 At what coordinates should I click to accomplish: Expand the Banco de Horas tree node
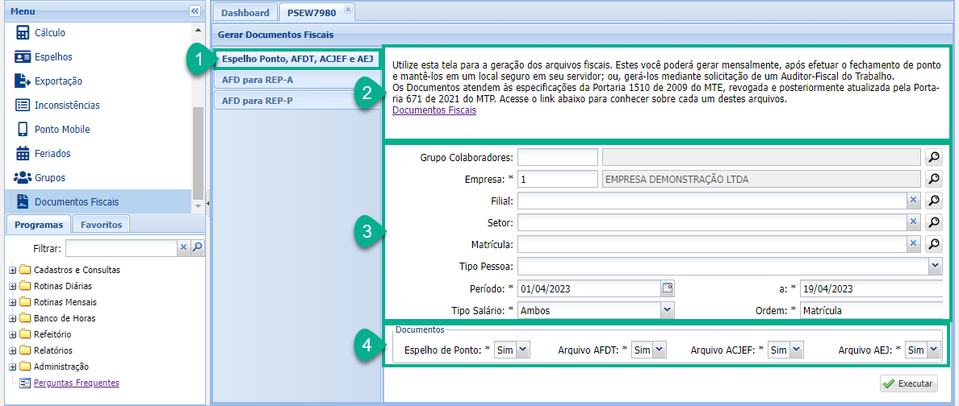coord(12,319)
